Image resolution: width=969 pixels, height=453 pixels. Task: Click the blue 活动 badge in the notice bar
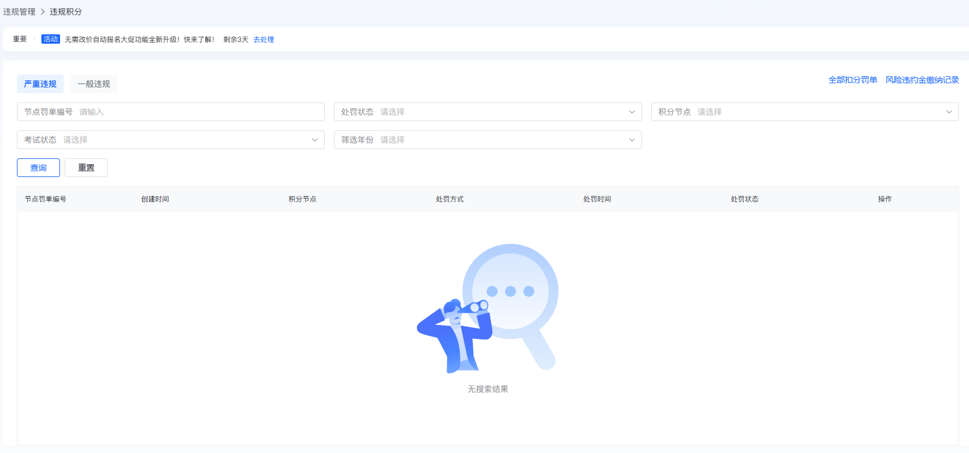click(51, 39)
